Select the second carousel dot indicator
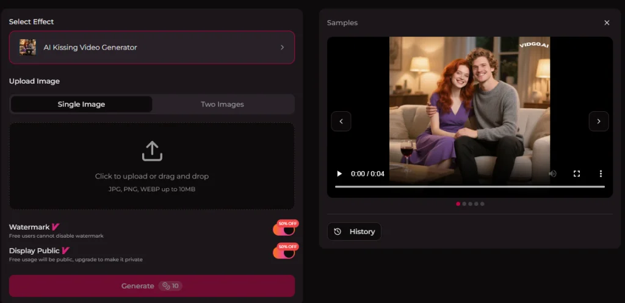The width and height of the screenshot is (625, 303). point(464,203)
